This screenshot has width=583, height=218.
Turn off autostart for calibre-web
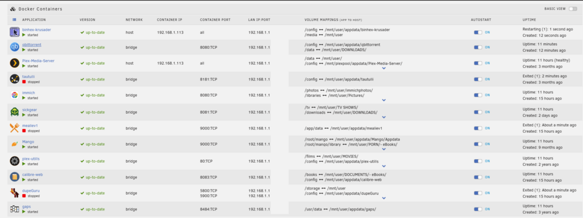coord(478,177)
